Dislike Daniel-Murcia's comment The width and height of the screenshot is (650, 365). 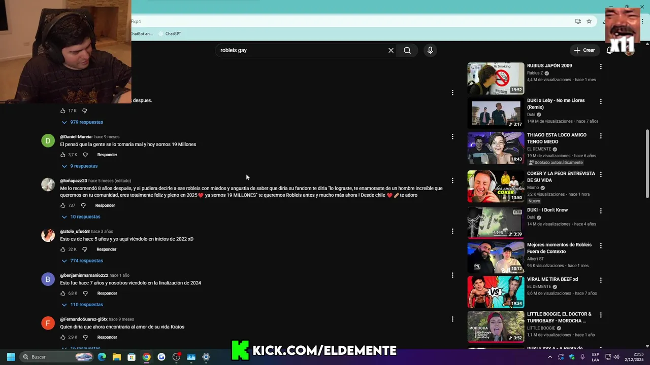coord(85,155)
